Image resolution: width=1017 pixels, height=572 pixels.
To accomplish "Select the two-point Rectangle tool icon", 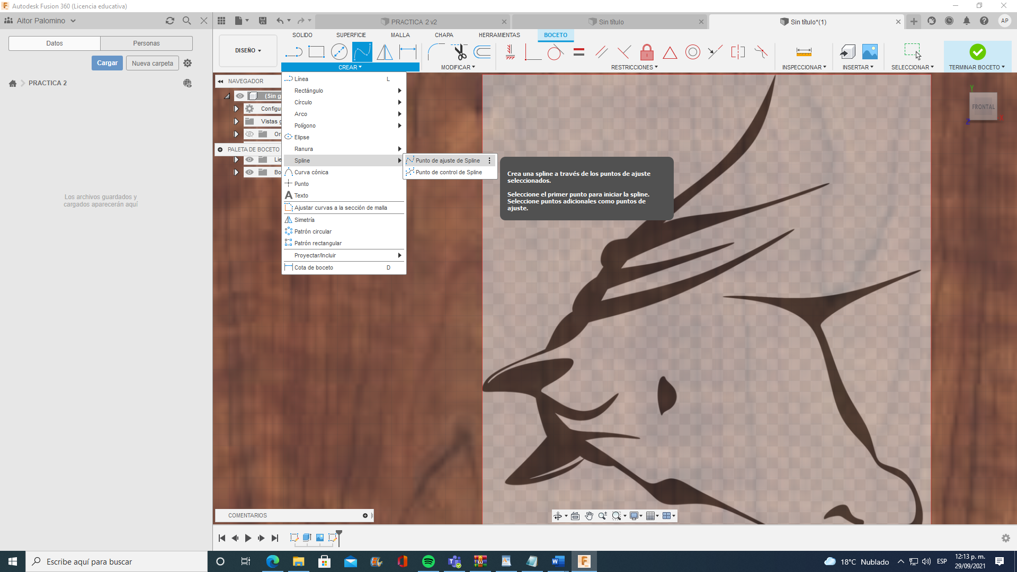I will tap(316, 52).
